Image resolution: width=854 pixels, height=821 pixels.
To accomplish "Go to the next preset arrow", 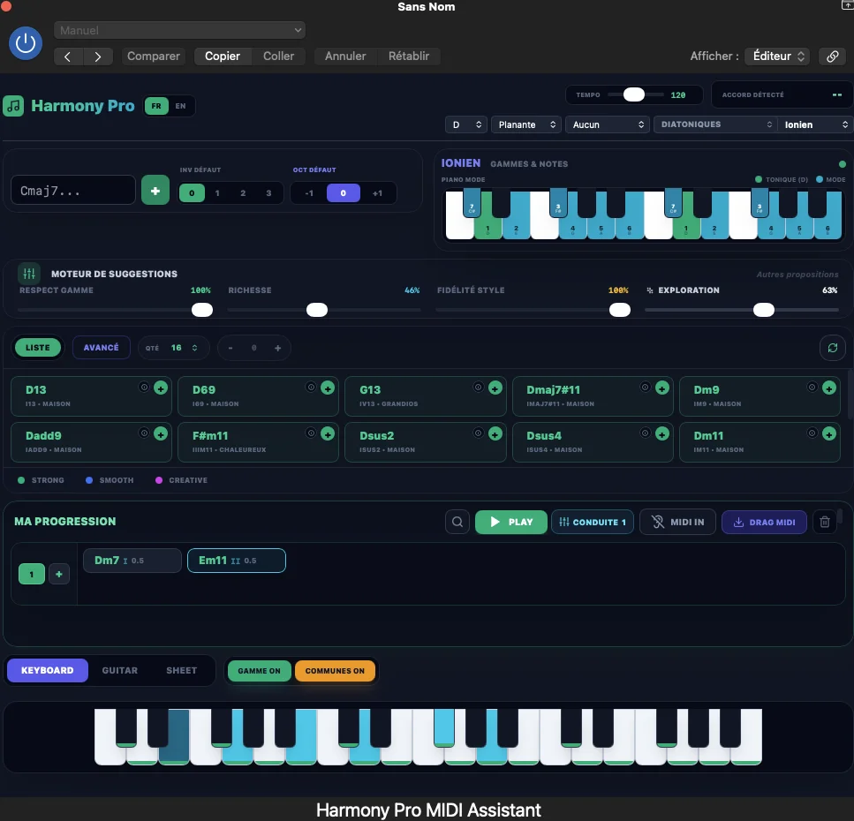I will 97,56.
